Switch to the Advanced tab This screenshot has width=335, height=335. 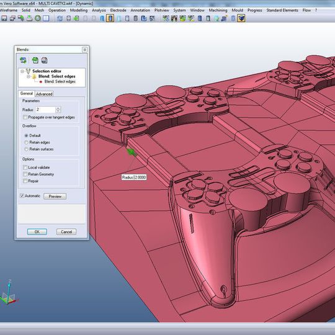[44, 94]
